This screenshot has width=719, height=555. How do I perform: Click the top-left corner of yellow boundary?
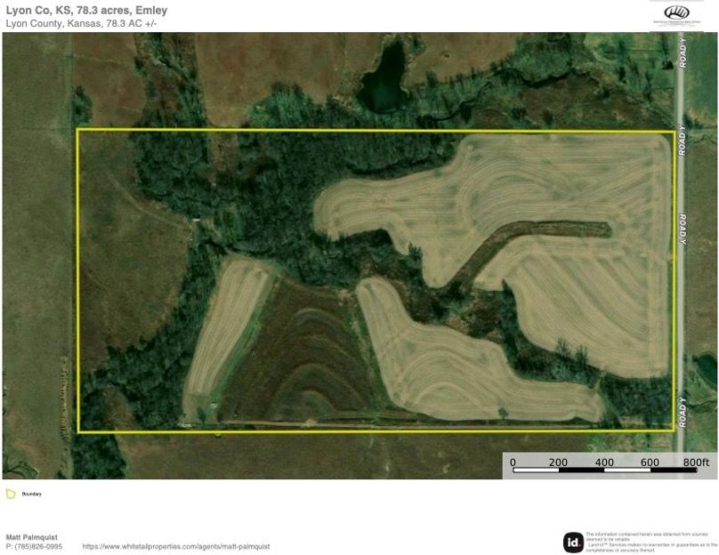pos(78,130)
